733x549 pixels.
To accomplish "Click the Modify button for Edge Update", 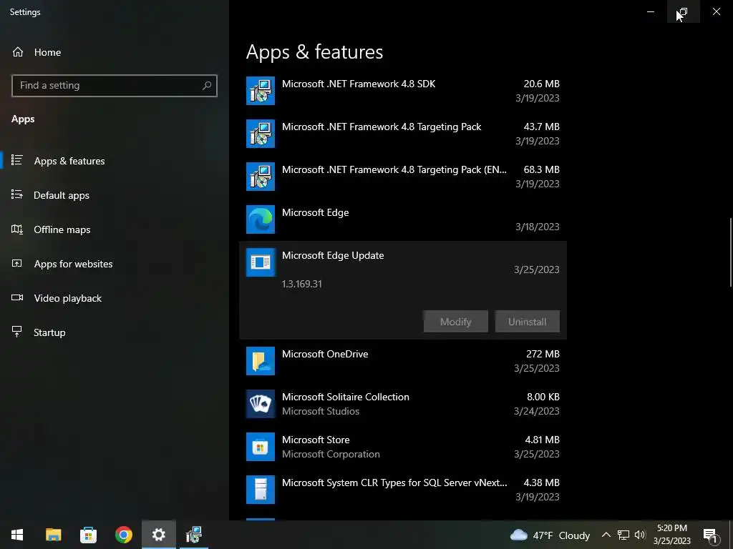I will pos(456,321).
